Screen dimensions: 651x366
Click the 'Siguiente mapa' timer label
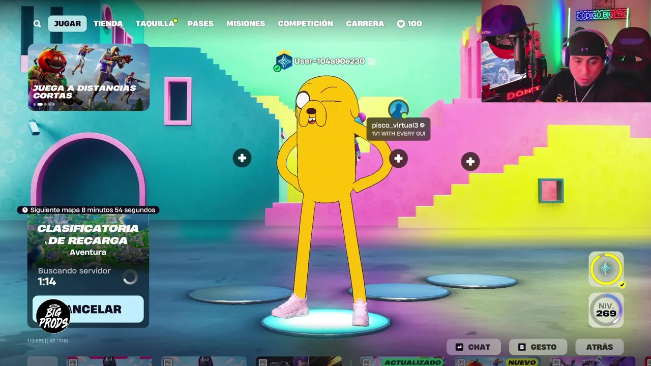coord(88,210)
